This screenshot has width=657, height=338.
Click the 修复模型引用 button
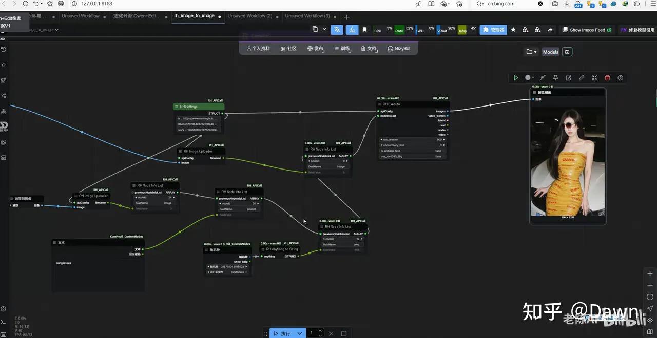click(638, 30)
